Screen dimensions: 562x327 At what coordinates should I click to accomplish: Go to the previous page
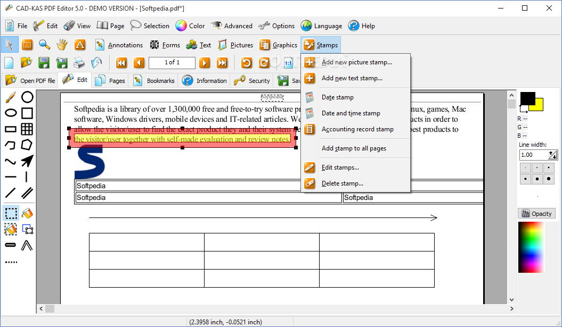click(139, 63)
